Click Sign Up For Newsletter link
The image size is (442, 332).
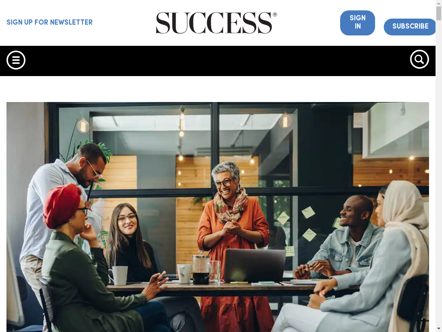pyautogui.click(x=50, y=22)
